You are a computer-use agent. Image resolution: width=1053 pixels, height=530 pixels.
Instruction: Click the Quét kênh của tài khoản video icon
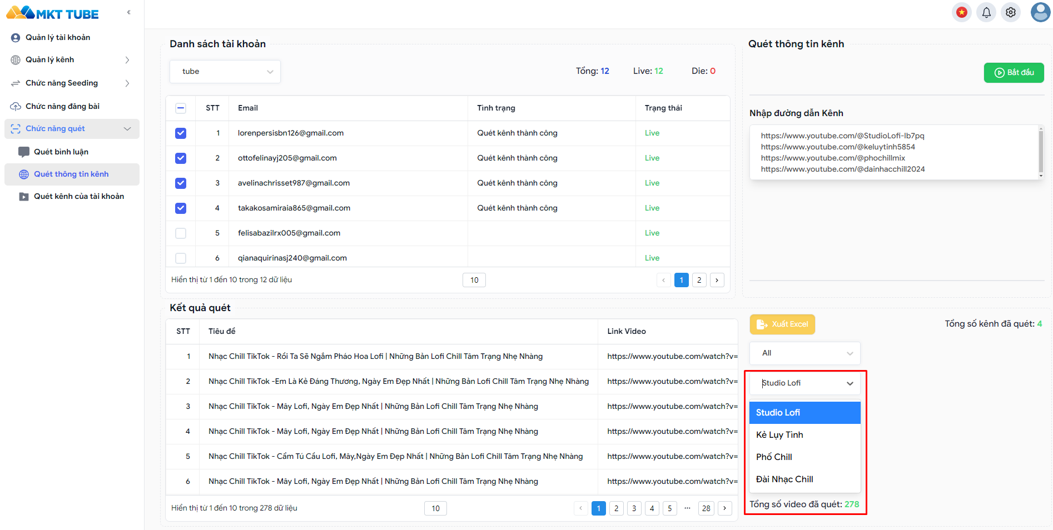pyautogui.click(x=24, y=197)
